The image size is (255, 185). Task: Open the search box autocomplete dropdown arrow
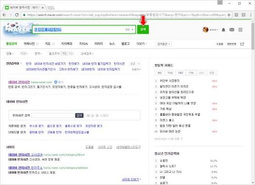pyautogui.click(x=133, y=30)
